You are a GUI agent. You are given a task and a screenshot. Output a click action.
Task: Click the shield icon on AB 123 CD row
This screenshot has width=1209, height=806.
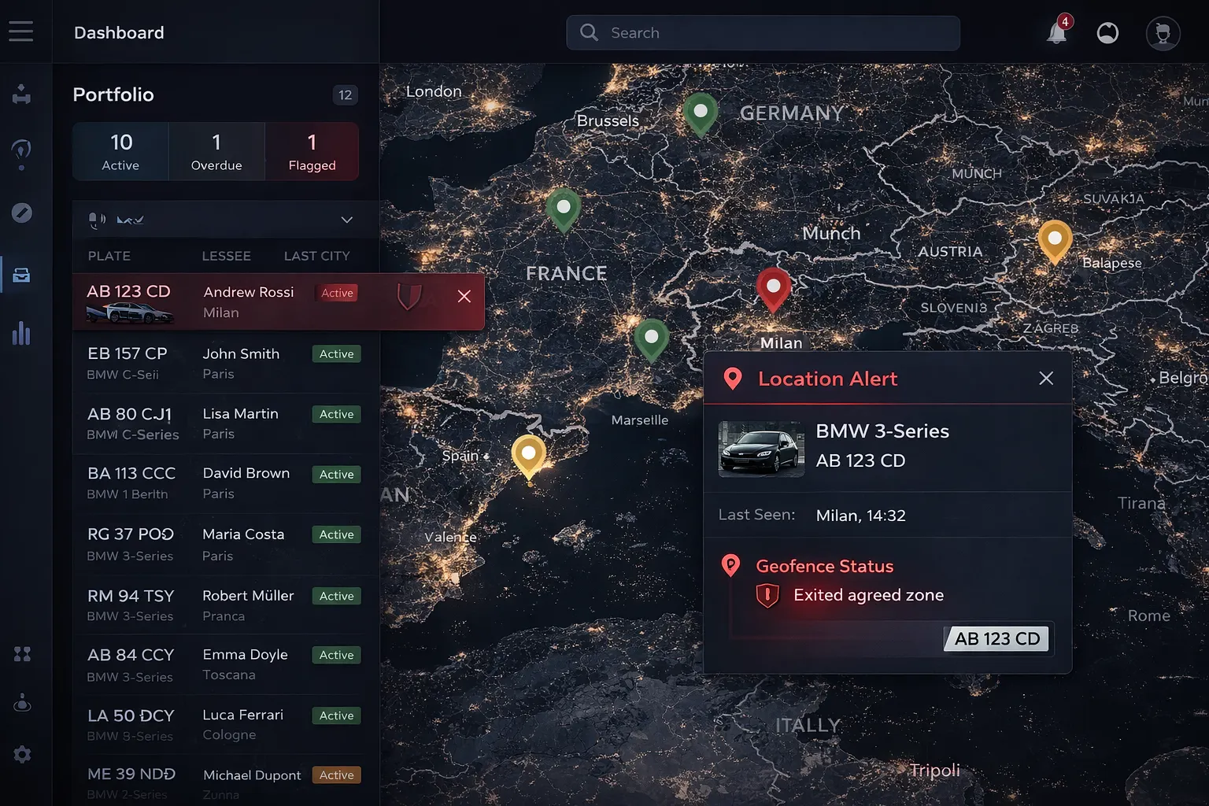(409, 297)
